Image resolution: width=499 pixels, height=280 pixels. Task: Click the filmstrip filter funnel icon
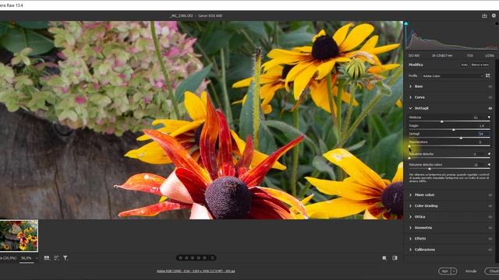coord(65,258)
